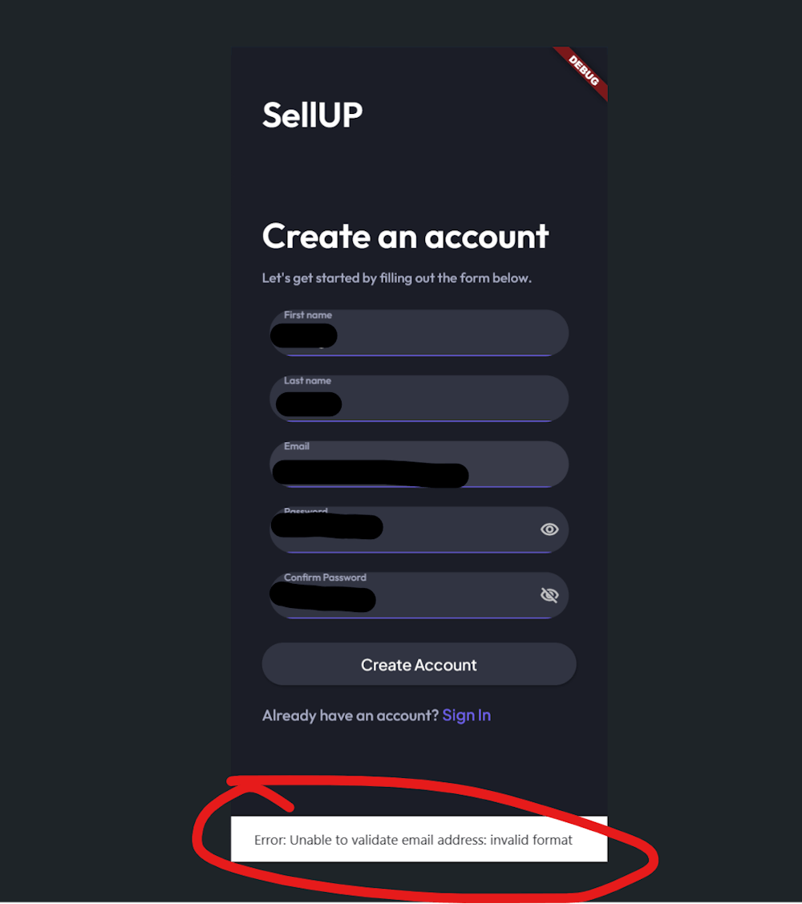The image size is (802, 904).
Task: Show Confirm Password using crossed-eye icon
Action: click(549, 595)
